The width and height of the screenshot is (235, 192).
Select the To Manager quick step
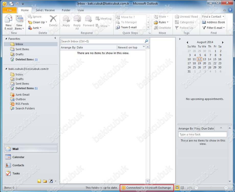[x=131, y=22]
